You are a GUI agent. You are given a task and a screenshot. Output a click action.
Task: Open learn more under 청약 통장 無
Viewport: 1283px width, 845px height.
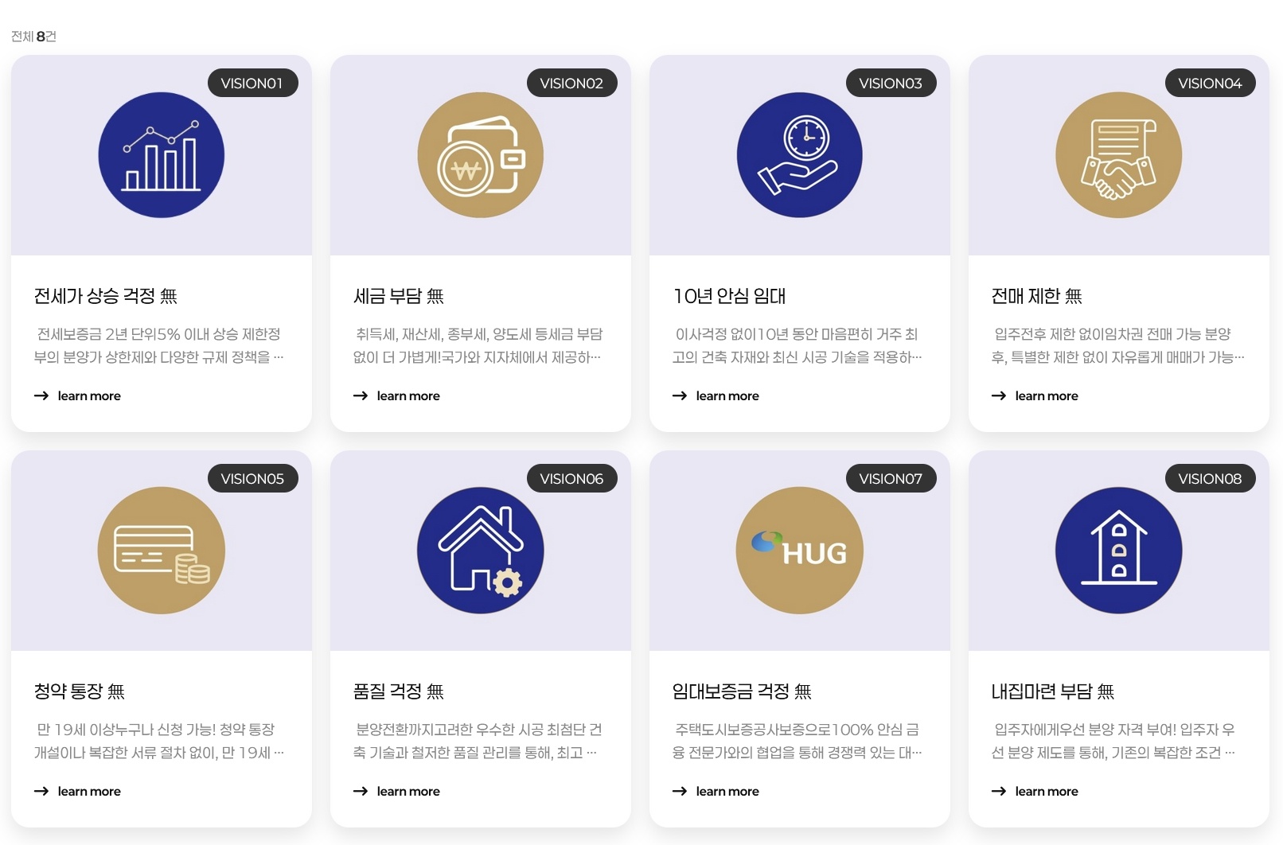pos(78,791)
